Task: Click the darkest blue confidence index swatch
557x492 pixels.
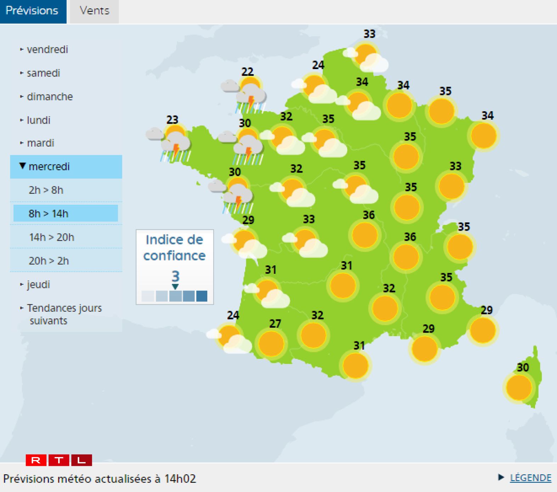Action: coord(202,296)
